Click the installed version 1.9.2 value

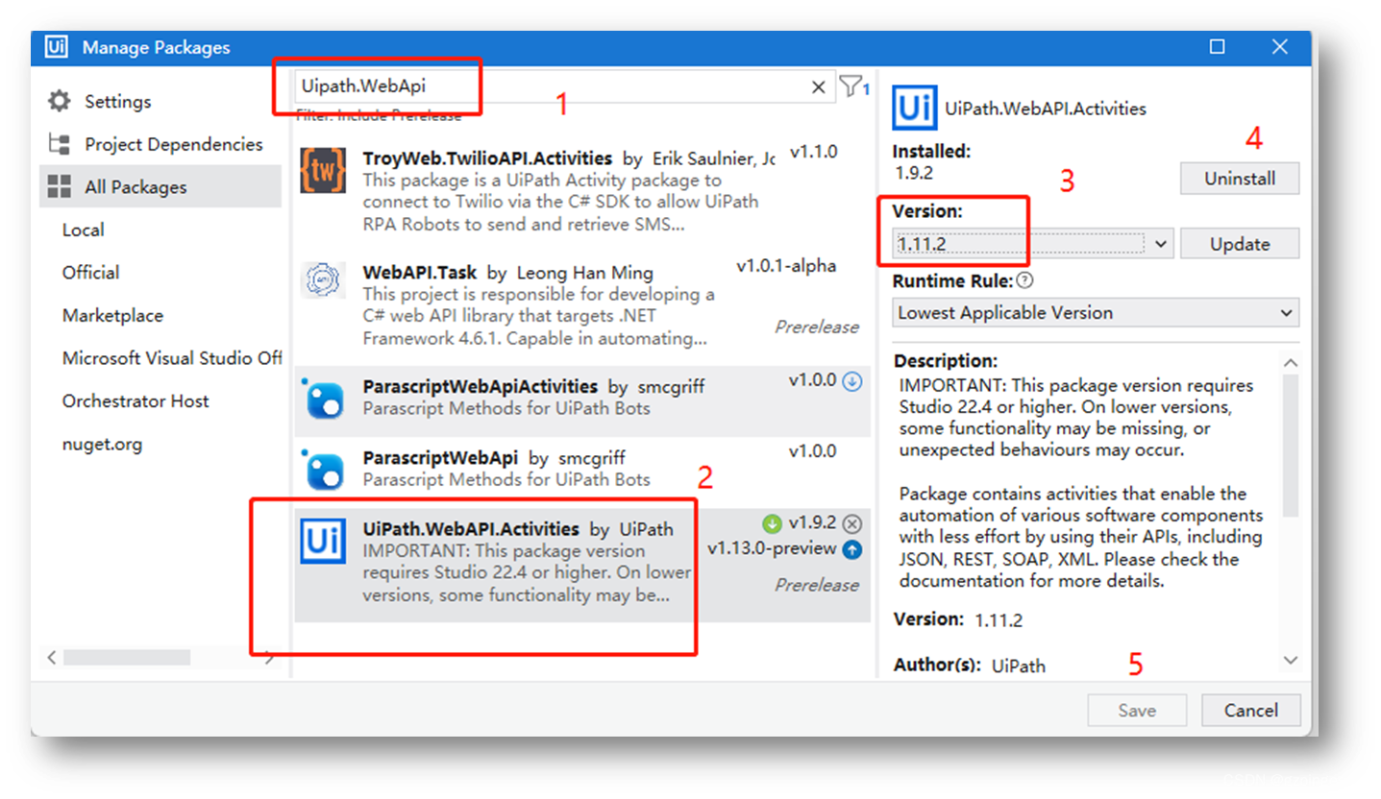[913, 174]
